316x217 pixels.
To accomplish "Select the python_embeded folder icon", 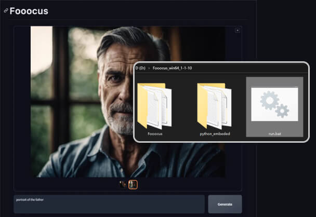I will coord(215,105).
